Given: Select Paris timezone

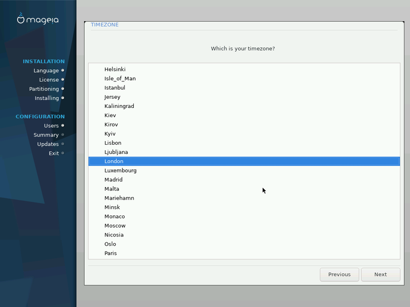Looking at the screenshot, I should point(244,253).
